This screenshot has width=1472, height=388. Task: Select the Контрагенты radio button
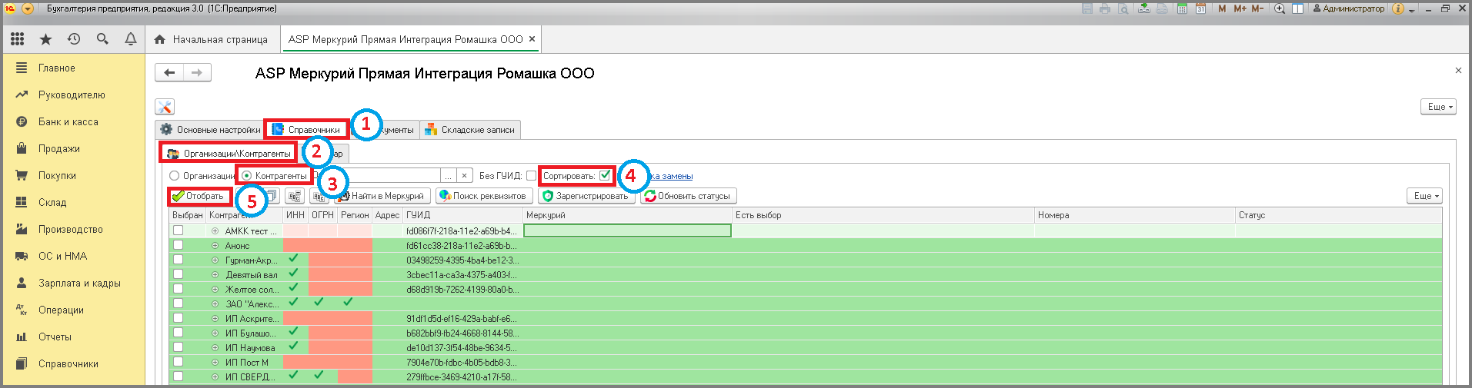246,176
